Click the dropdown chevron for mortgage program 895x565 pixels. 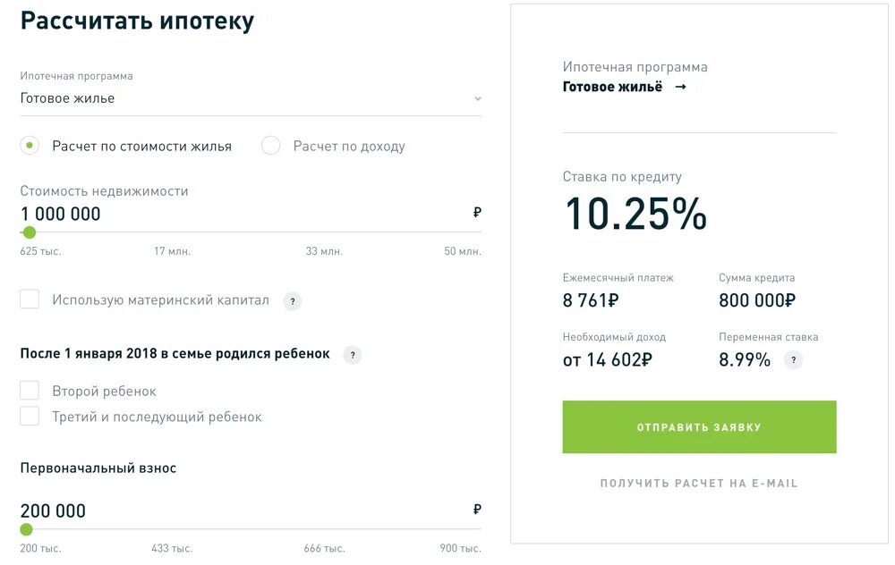tap(477, 99)
